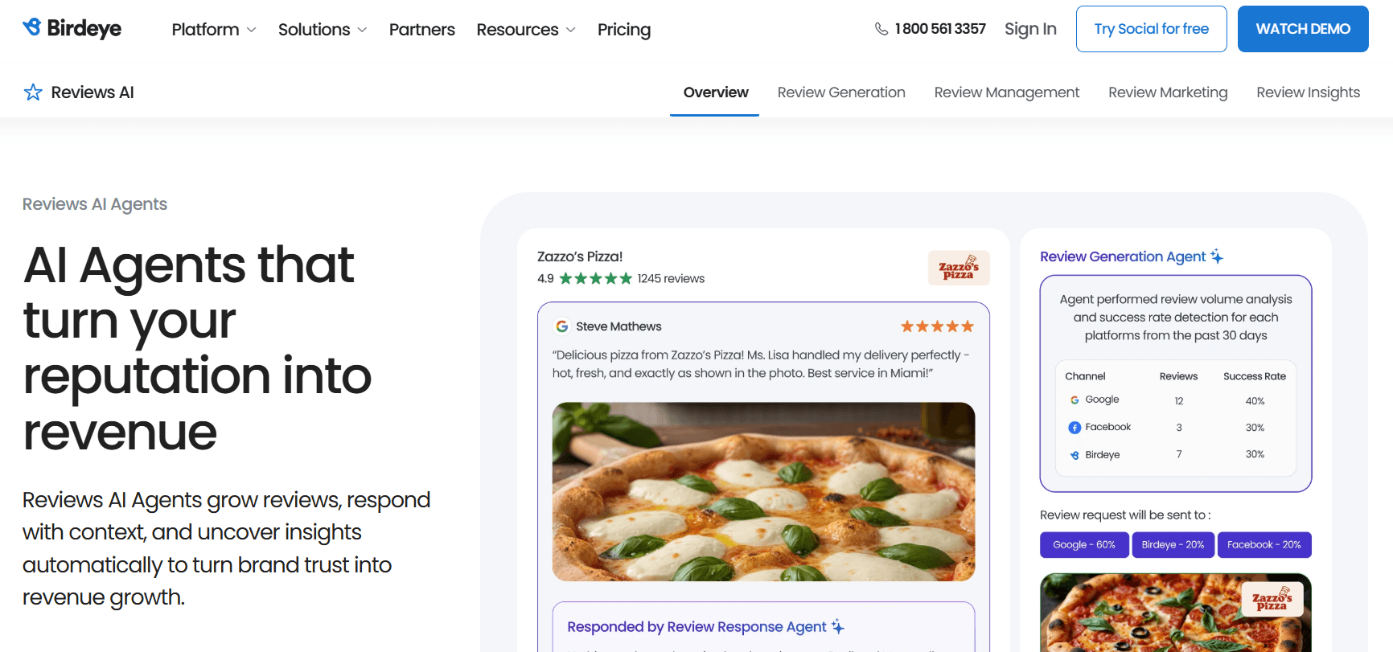This screenshot has width=1393, height=652.
Task: Click the Channel column header
Action: click(x=1085, y=376)
